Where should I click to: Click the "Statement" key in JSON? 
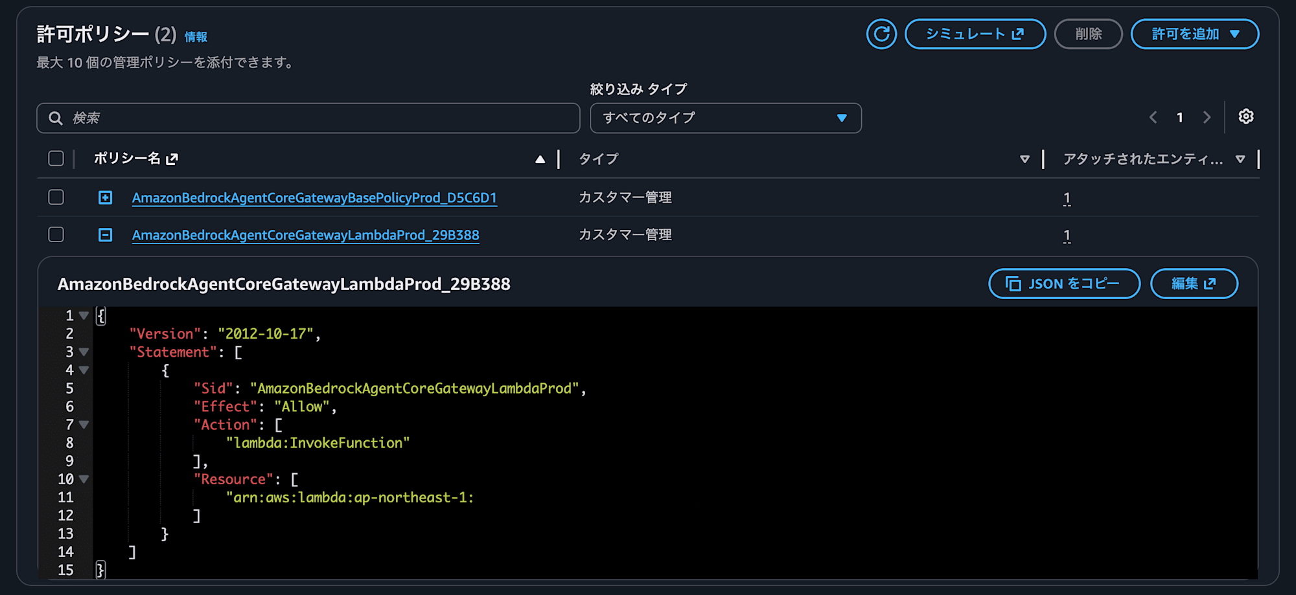click(x=173, y=352)
